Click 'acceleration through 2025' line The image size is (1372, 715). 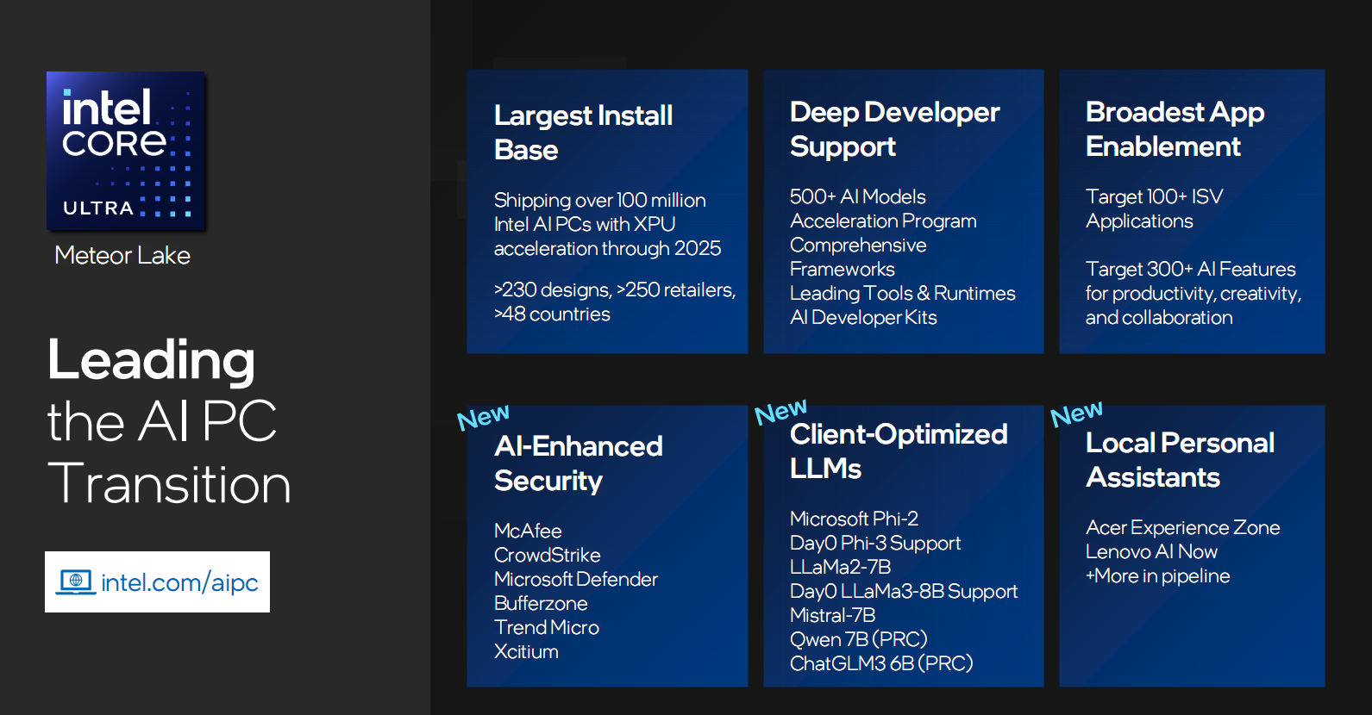[608, 248]
